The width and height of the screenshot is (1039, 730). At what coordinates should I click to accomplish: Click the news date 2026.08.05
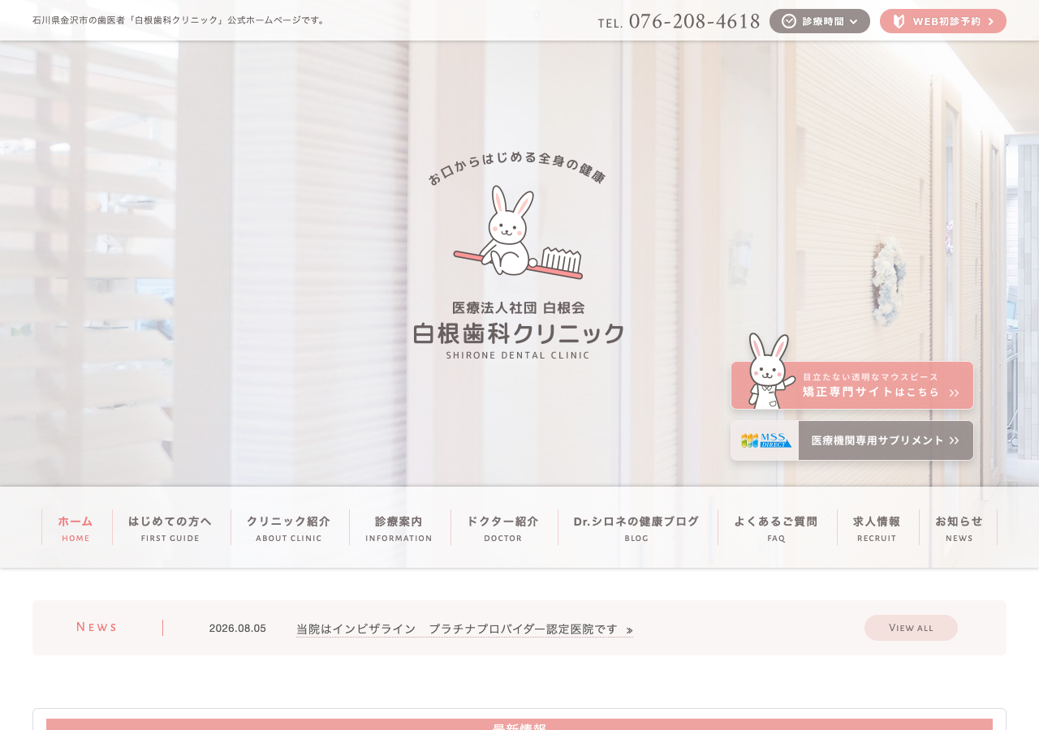(238, 629)
